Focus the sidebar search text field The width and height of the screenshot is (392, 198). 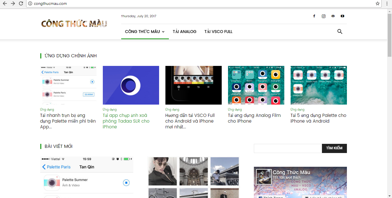[x=288, y=148]
